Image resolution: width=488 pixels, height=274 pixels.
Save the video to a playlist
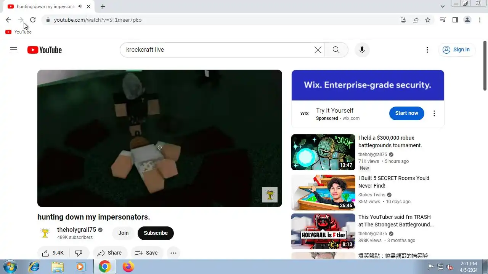[x=146, y=253]
